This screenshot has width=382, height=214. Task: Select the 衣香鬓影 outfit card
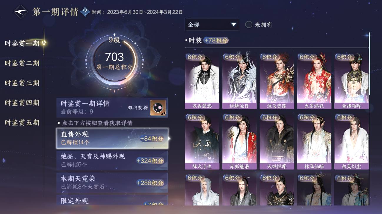pyautogui.click(x=202, y=81)
